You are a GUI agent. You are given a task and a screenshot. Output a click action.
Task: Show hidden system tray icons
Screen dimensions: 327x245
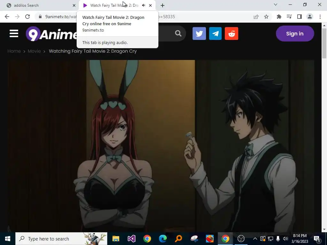[255, 239]
